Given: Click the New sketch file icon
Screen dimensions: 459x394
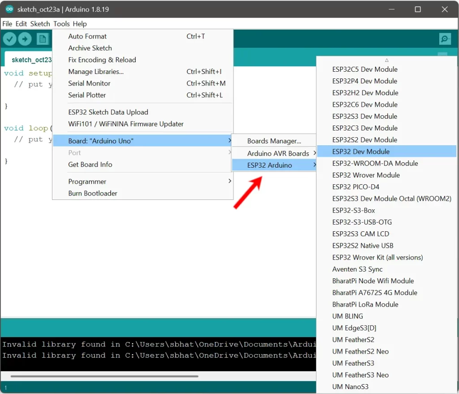Looking at the screenshot, I should click(43, 39).
